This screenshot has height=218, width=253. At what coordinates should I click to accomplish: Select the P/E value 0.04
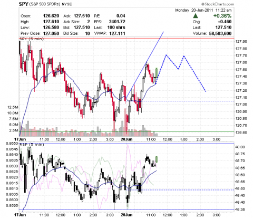click(121, 16)
